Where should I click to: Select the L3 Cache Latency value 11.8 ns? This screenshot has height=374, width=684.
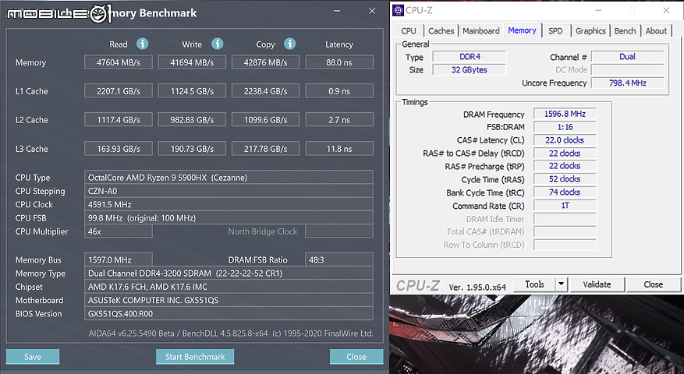point(339,149)
